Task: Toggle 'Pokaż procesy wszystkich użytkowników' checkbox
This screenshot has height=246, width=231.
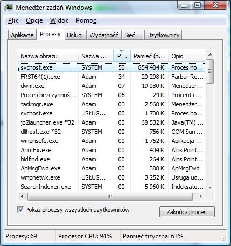Action: (x=20, y=210)
